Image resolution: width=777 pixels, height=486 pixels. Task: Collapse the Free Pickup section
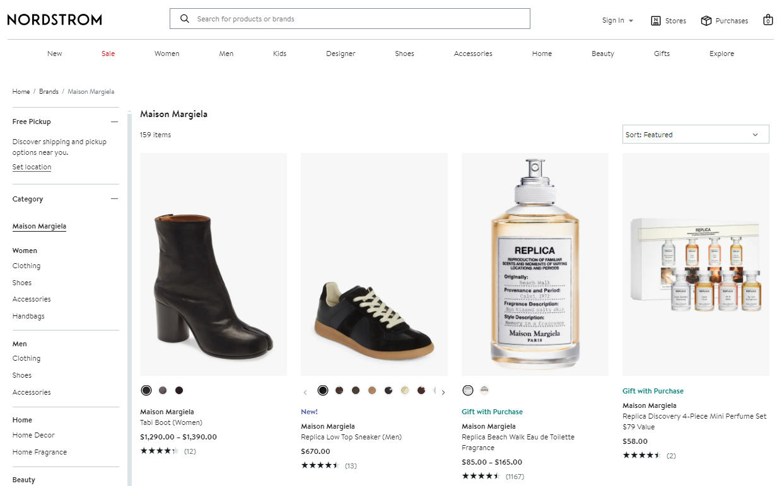point(114,121)
